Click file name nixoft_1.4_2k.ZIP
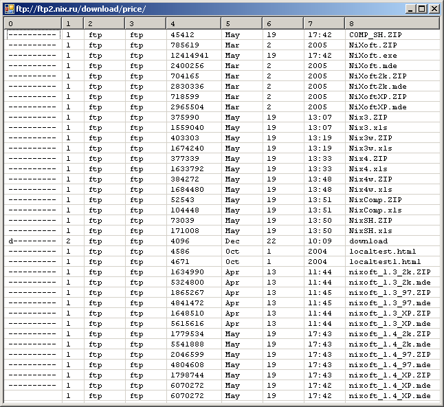444x407 pixels. point(390,334)
